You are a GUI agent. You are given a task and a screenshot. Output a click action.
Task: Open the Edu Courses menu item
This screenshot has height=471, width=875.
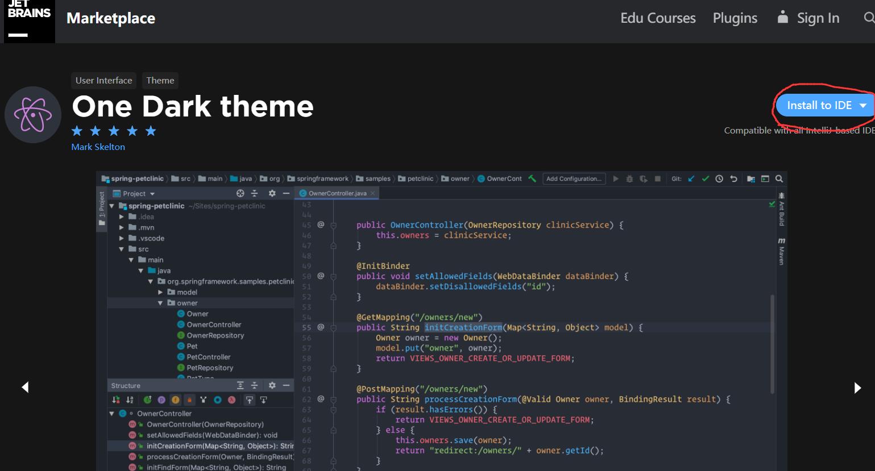pos(658,18)
